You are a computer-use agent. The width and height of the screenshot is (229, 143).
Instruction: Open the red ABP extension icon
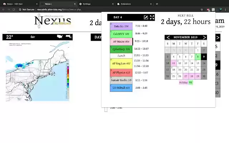(208, 10)
